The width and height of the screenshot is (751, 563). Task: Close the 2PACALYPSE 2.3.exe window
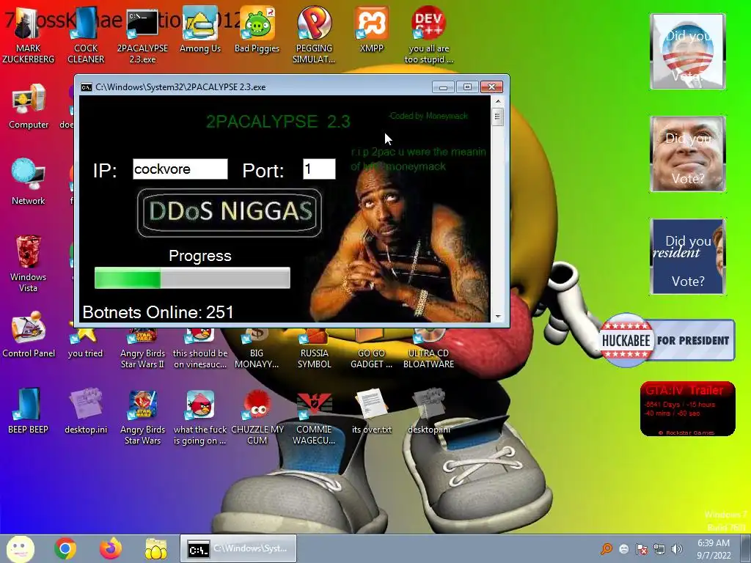tap(491, 87)
